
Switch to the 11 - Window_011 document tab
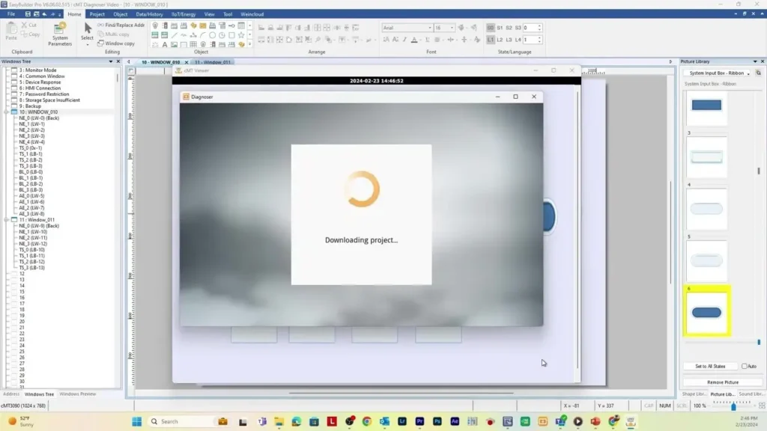tap(213, 62)
